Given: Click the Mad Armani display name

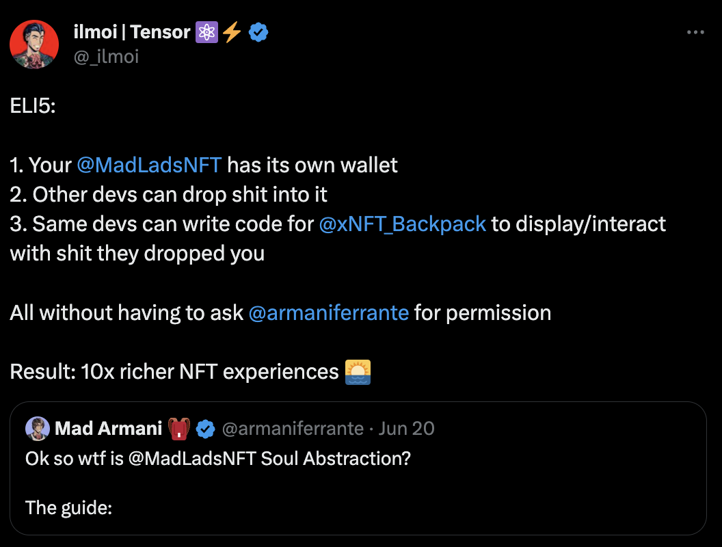Looking at the screenshot, I should (109, 429).
